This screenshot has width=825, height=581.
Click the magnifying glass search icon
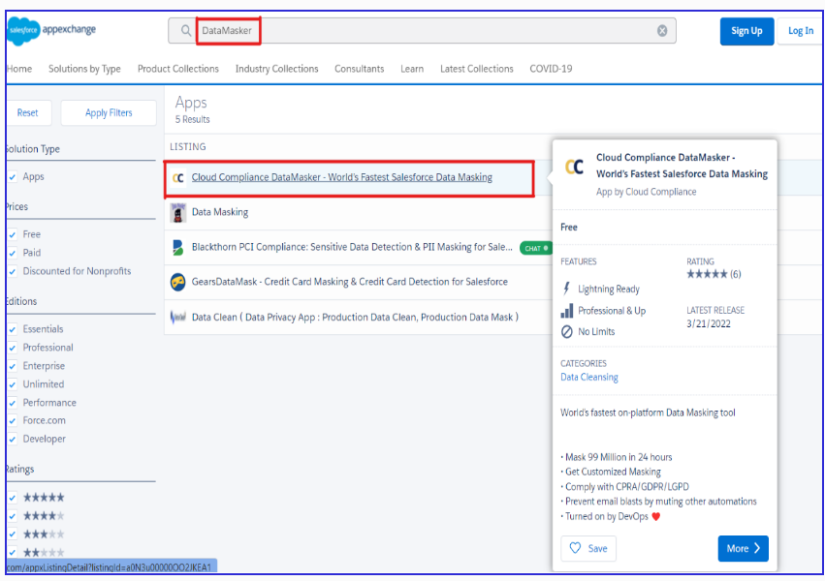point(184,30)
